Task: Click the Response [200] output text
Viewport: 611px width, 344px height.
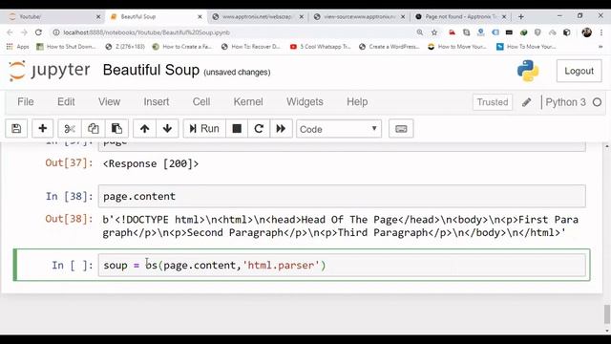Action: [x=151, y=163]
